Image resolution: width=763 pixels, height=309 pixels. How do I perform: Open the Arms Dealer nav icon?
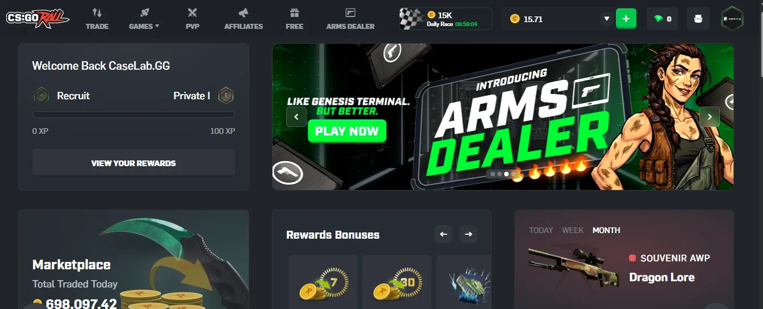tap(350, 12)
